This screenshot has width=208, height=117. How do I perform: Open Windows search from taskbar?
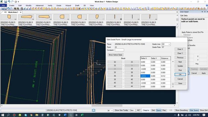coord(8,115)
